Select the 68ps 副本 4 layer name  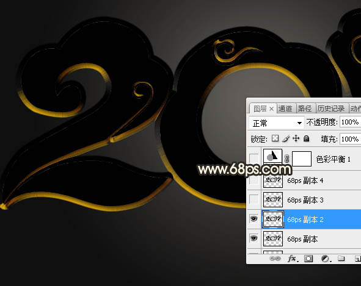(305, 181)
